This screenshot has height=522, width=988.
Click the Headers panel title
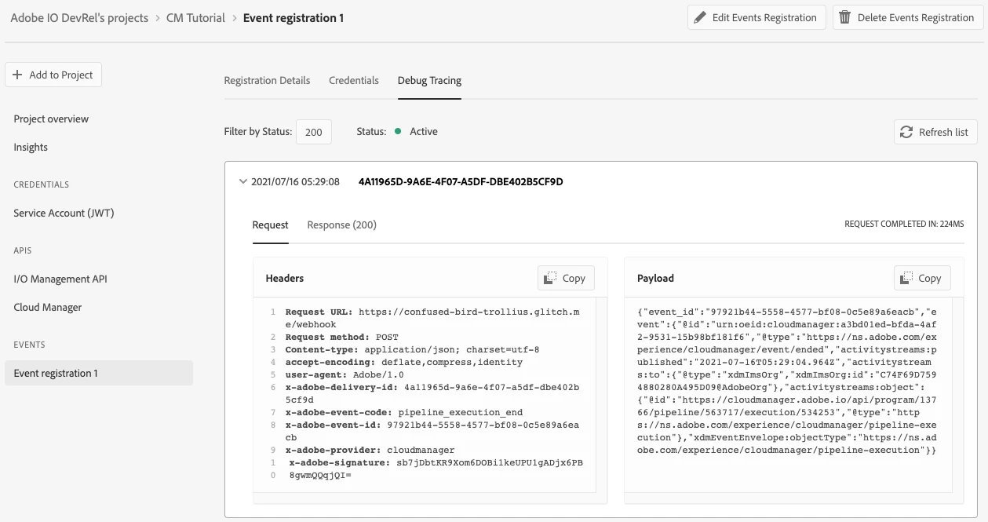(285, 278)
